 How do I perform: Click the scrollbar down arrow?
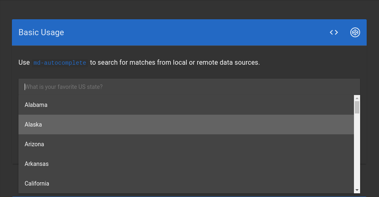(357, 190)
